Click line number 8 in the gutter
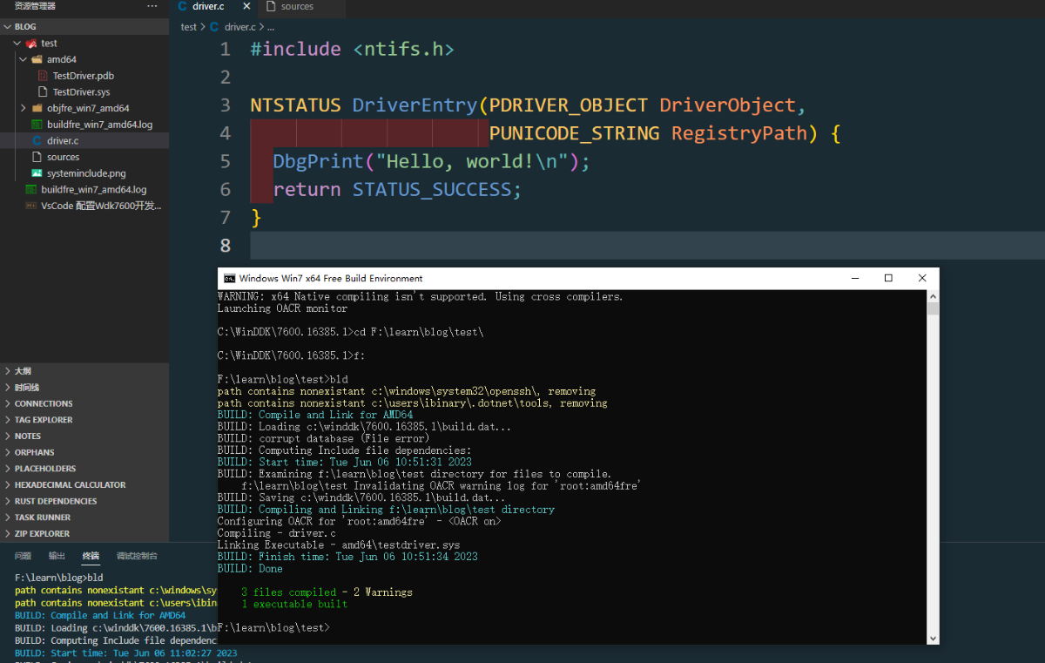The height and width of the screenshot is (663, 1045). coord(226,245)
